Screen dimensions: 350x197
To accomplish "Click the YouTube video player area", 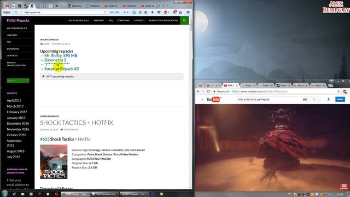I will 272,147.
